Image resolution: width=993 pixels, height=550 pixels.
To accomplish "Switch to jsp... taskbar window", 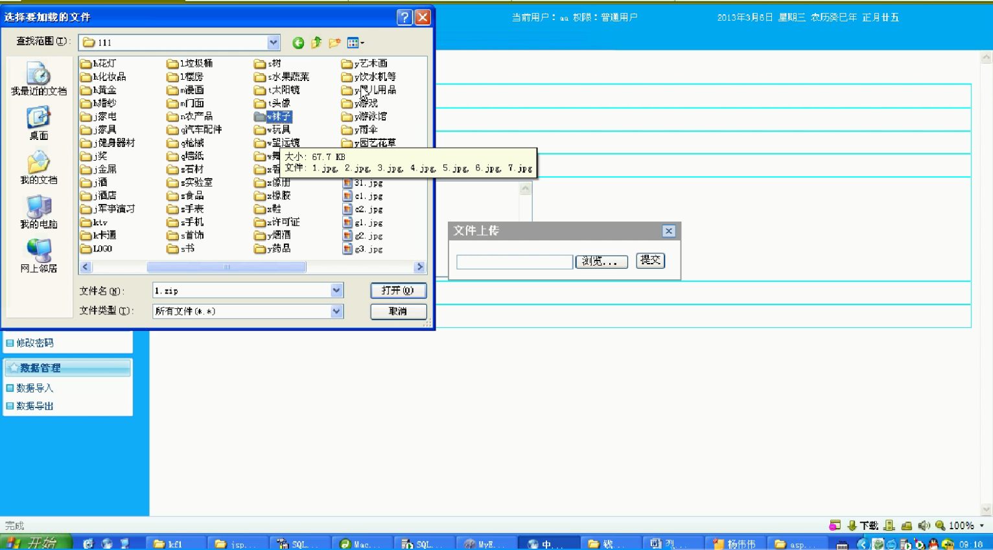I will 238,544.
